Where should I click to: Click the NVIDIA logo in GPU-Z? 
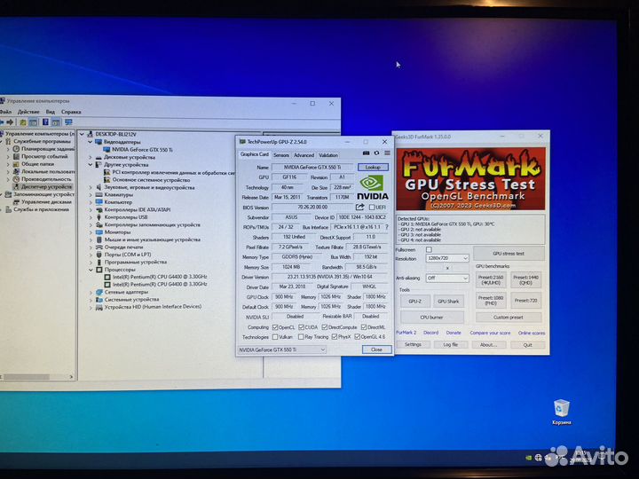click(373, 188)
